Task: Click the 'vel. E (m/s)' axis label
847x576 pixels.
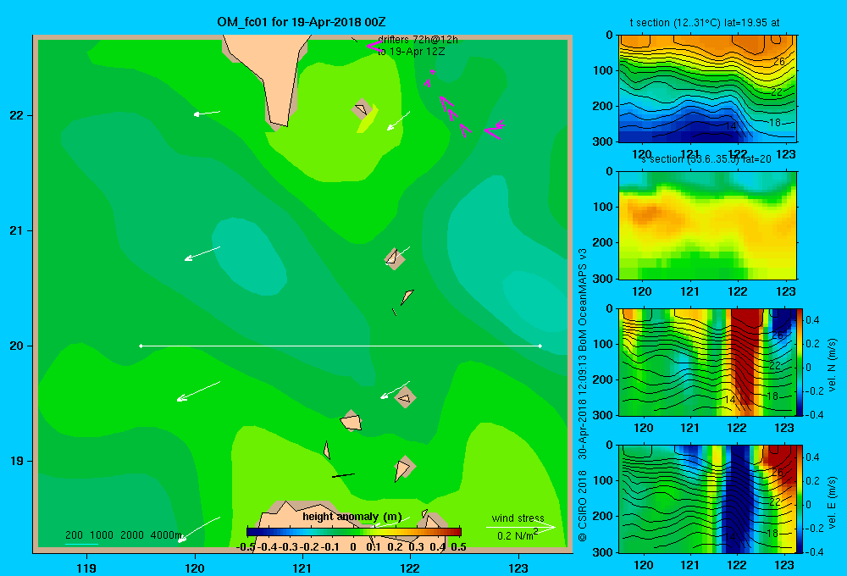Action: coord(832,502)
